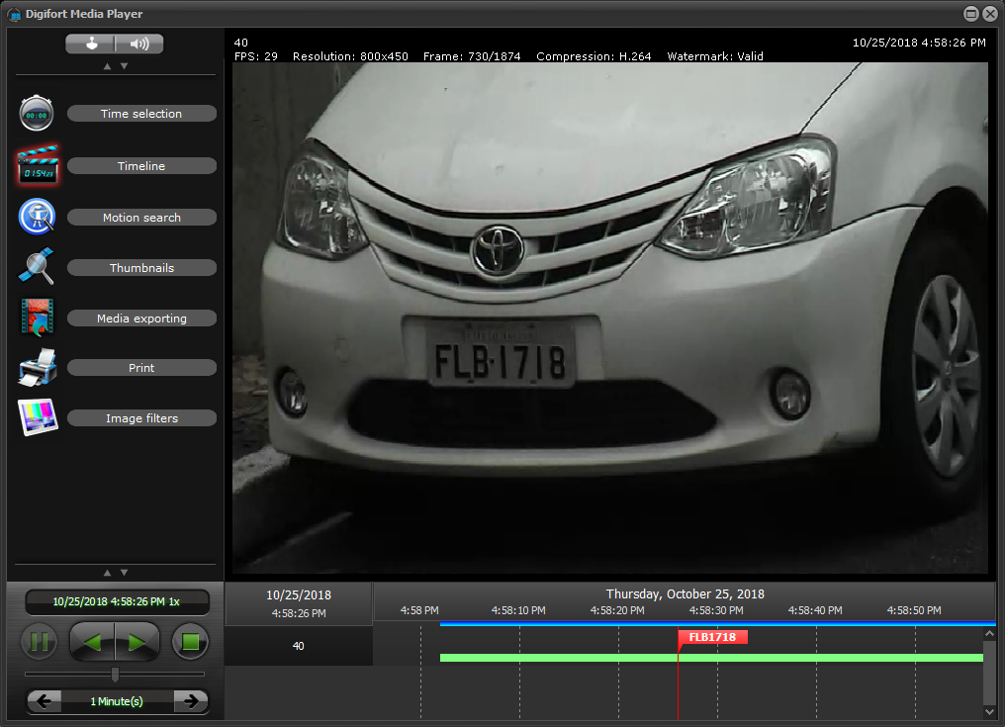This screenshot has height=727, width=1005.
Task: Click the 4:58:20 PM timeline label
Action: tap(617, 610)
